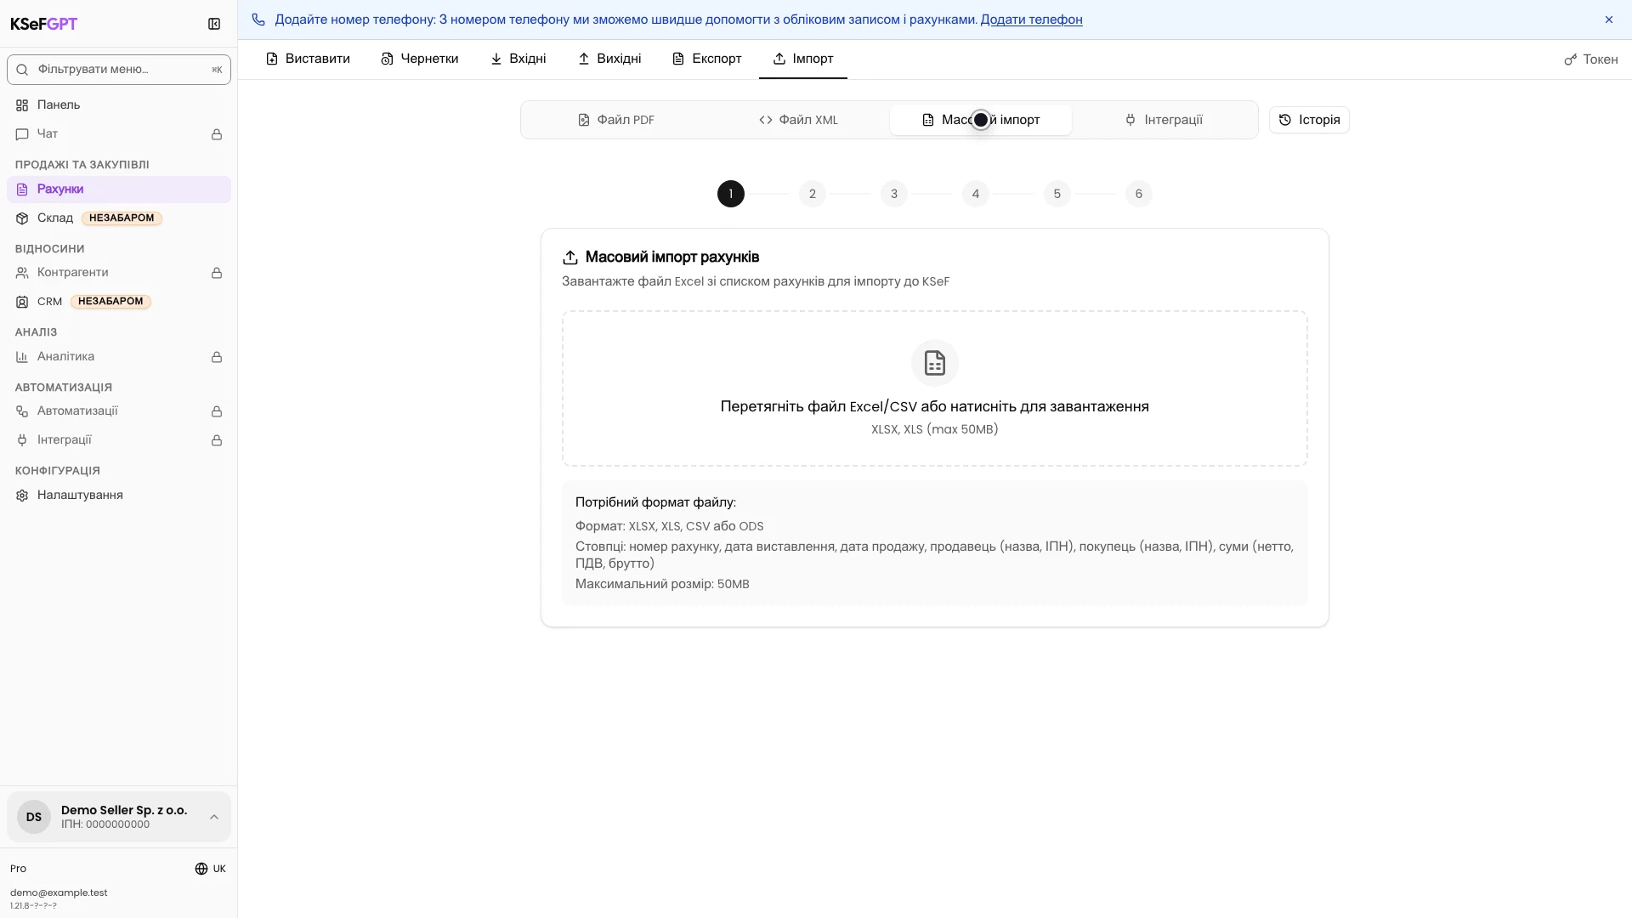
Task: Click the Excel/CSV upload dropzone text
Action: 935,406
